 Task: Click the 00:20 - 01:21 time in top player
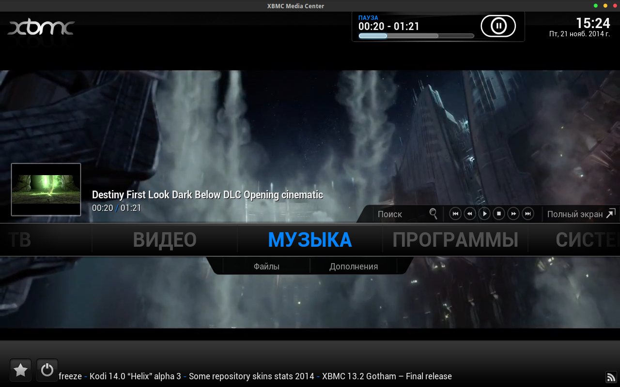pyautogui.click(x=389, y=27)
